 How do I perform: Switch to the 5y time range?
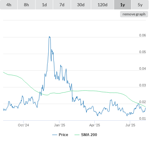click(x=140, y=5)
